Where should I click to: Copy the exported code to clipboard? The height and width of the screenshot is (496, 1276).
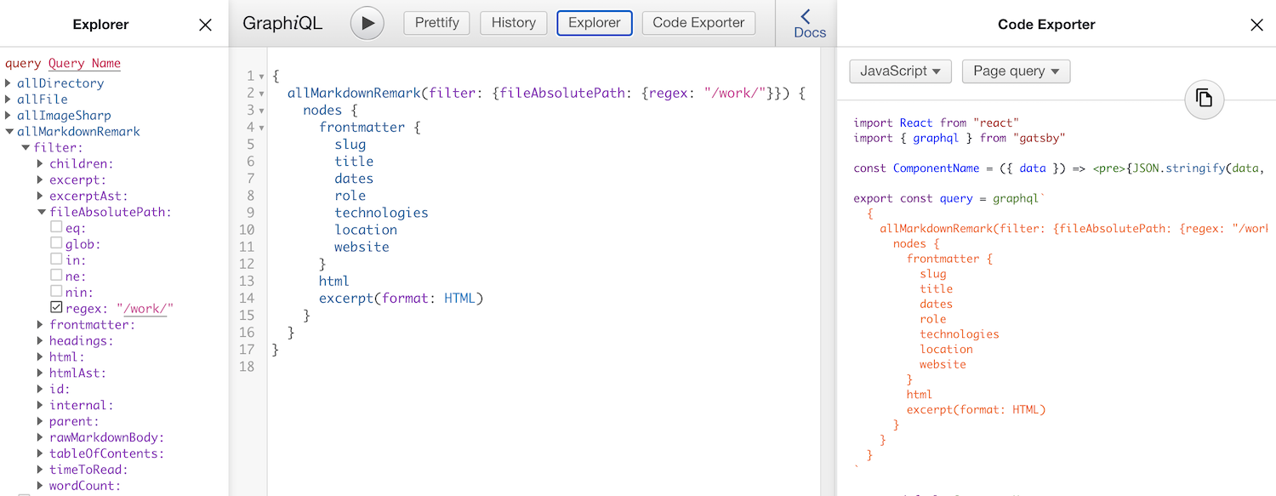coord(1204,98)
